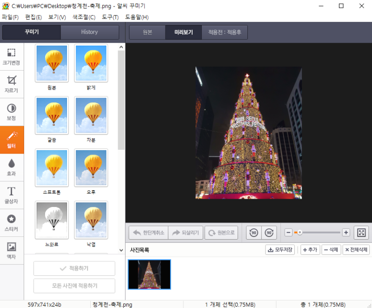Image resolution: width=372 pixels, height=308 pixels.
Task: Open the 액자 frame tool
Action: 12,251
